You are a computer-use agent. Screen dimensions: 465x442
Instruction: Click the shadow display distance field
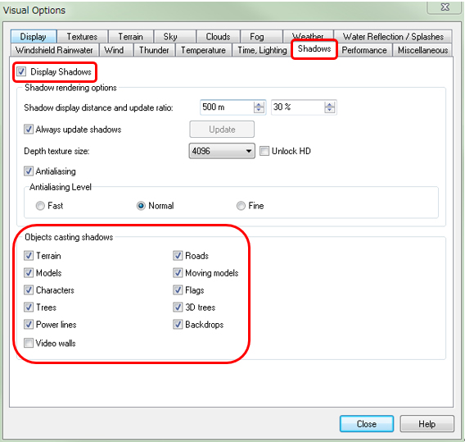[227, 107]
